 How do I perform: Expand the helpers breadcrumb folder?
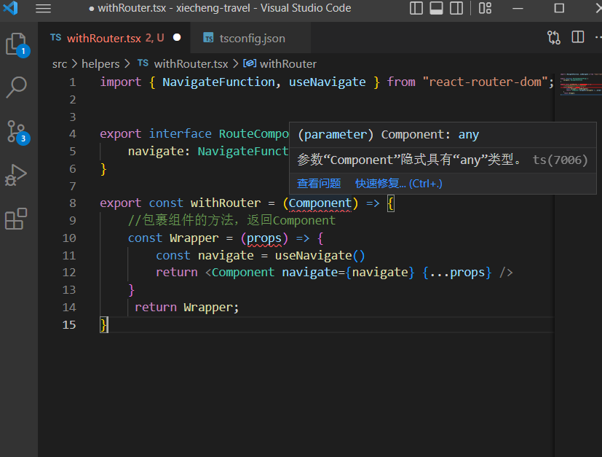100,63
